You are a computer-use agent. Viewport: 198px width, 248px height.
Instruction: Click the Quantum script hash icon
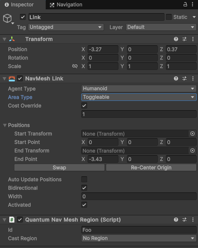point(12,220)
